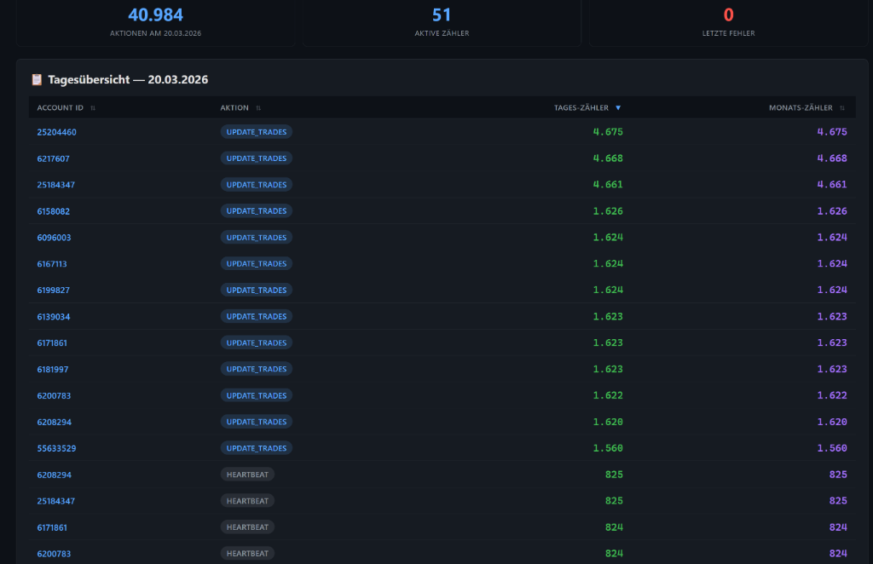
Task: Select the UPDATE_TRADES badge in the first row
Action: (x=256, y=131)
